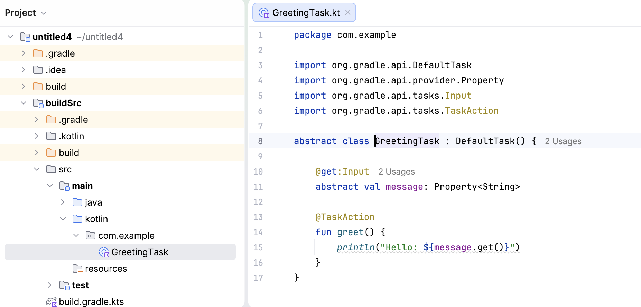Click the 2 Usages hint above message
This screenshot has height=307, width=641.
[x=397, y=172]
